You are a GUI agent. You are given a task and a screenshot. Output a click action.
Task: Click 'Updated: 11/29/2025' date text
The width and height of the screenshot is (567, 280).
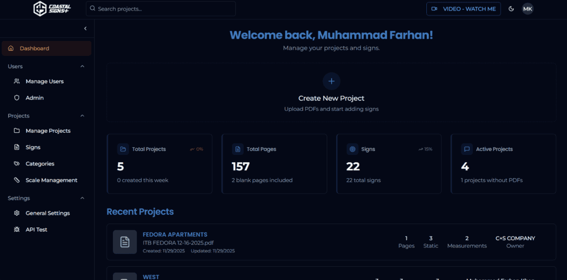213,251
